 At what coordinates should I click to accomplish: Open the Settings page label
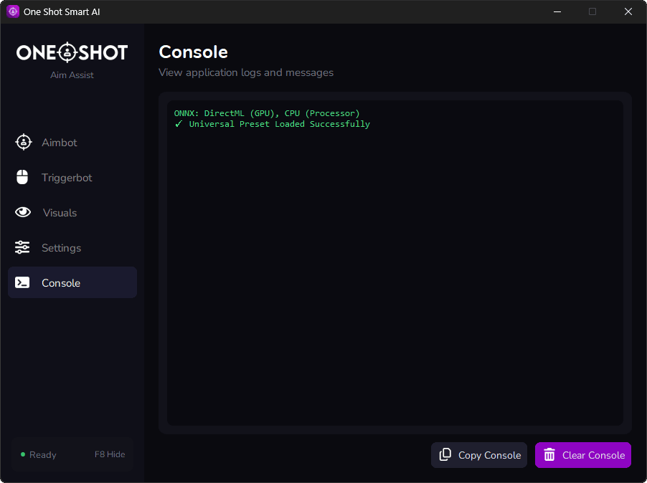tap(62, 248)
